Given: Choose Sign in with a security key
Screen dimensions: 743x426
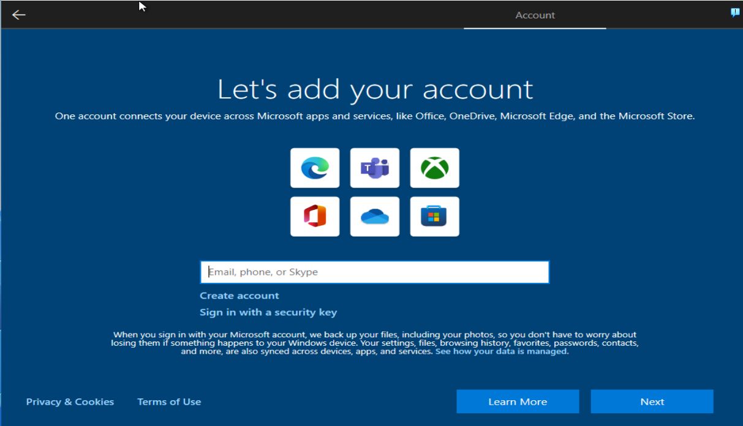Looking at the screenshot, I should [x=268, y=312].
